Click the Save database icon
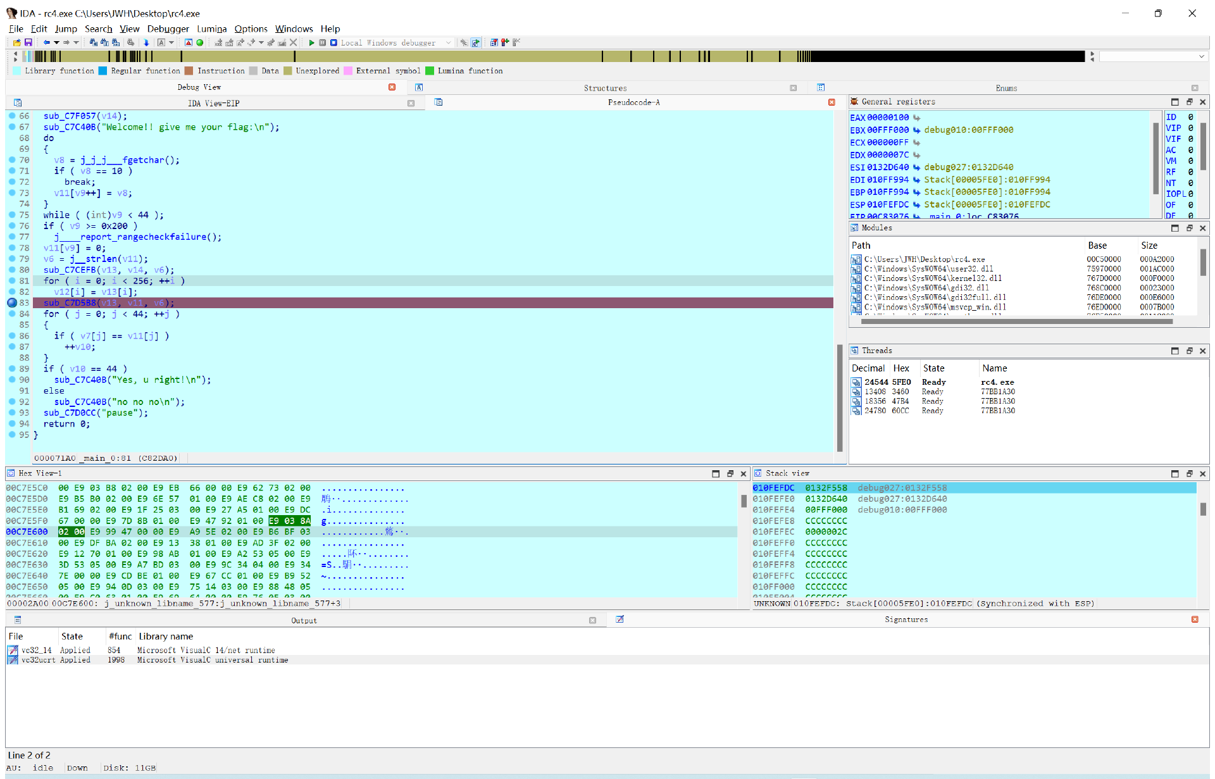 28,42
